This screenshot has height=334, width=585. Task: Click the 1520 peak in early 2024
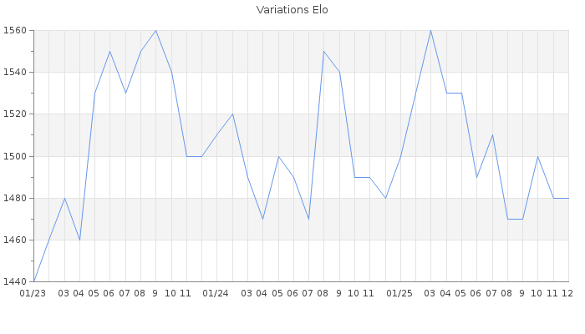point(232,114)
